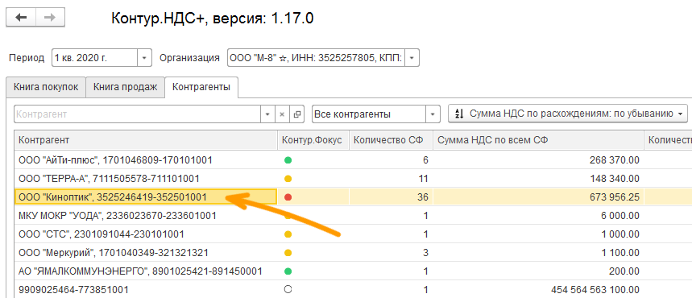Screen dimensions: 692x298
Task: Go forward with the right arrow button
Action: (50, 18)
